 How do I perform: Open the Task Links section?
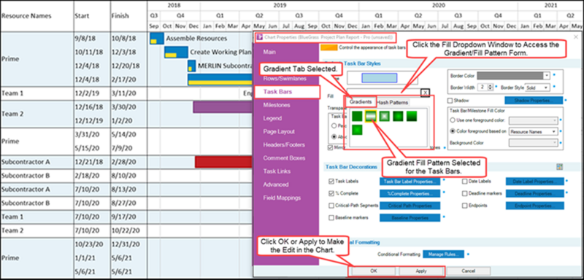277,171
